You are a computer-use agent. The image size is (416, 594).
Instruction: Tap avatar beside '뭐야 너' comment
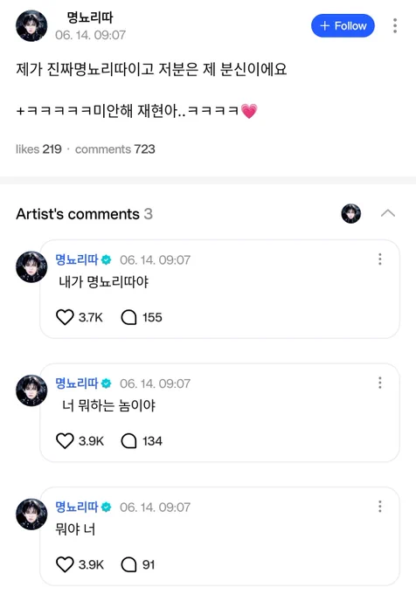click(x=31, y=514)
